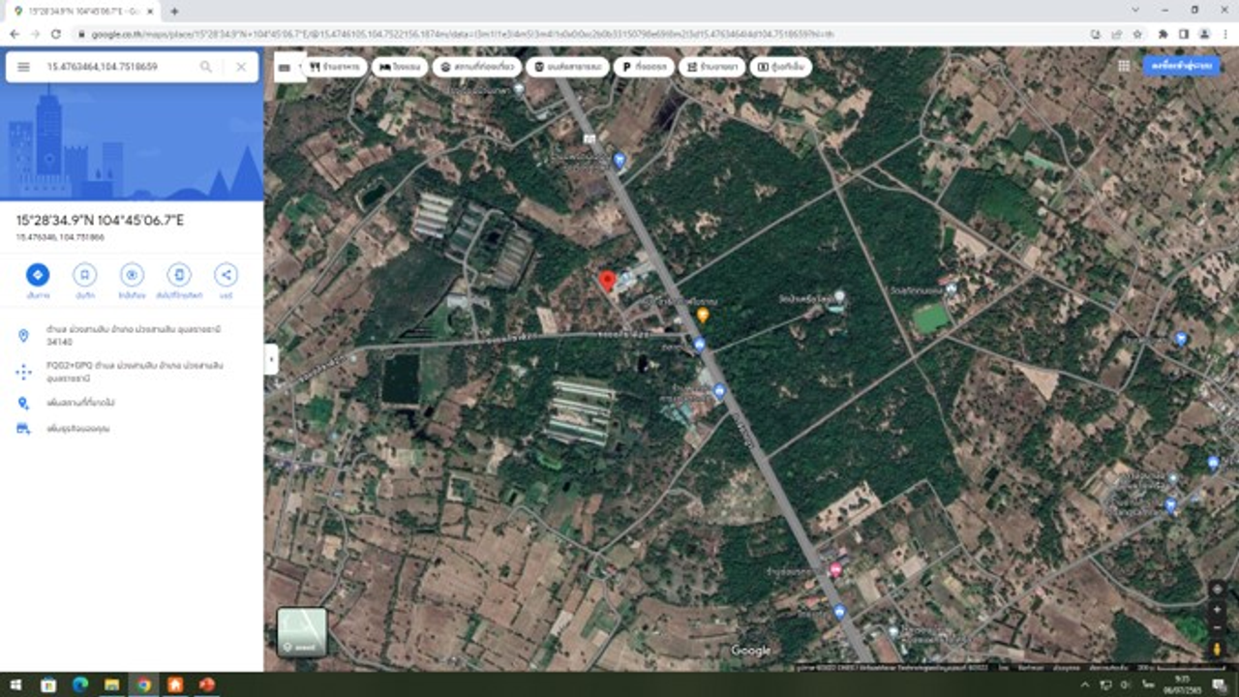Click the red location pin on map
Image resolution: width=1239 pixels, height=697 pixels.
pyautogui.click(x=608, y=281)
